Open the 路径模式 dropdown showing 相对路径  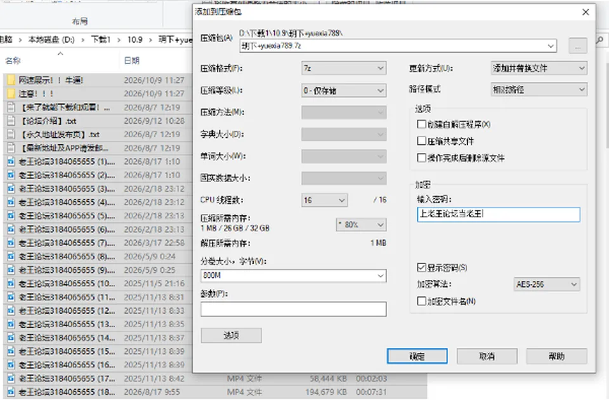(x=539, y=90)
